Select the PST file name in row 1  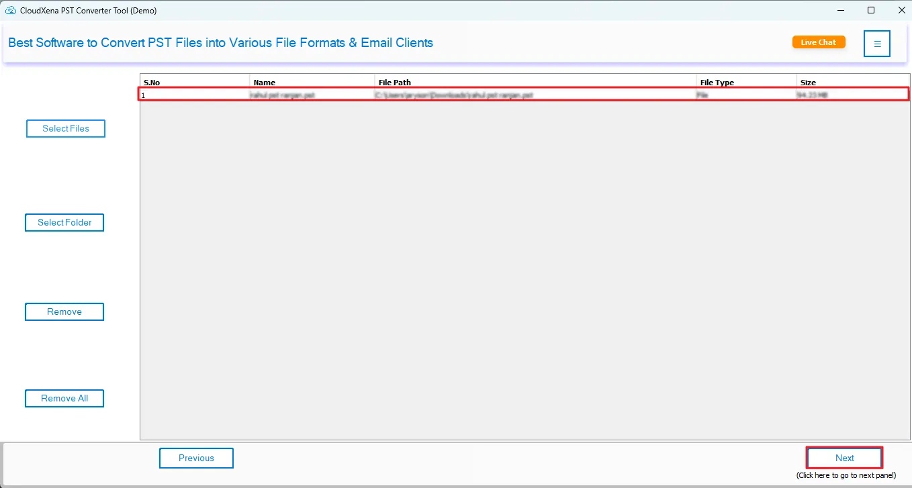tap(283, 95)
